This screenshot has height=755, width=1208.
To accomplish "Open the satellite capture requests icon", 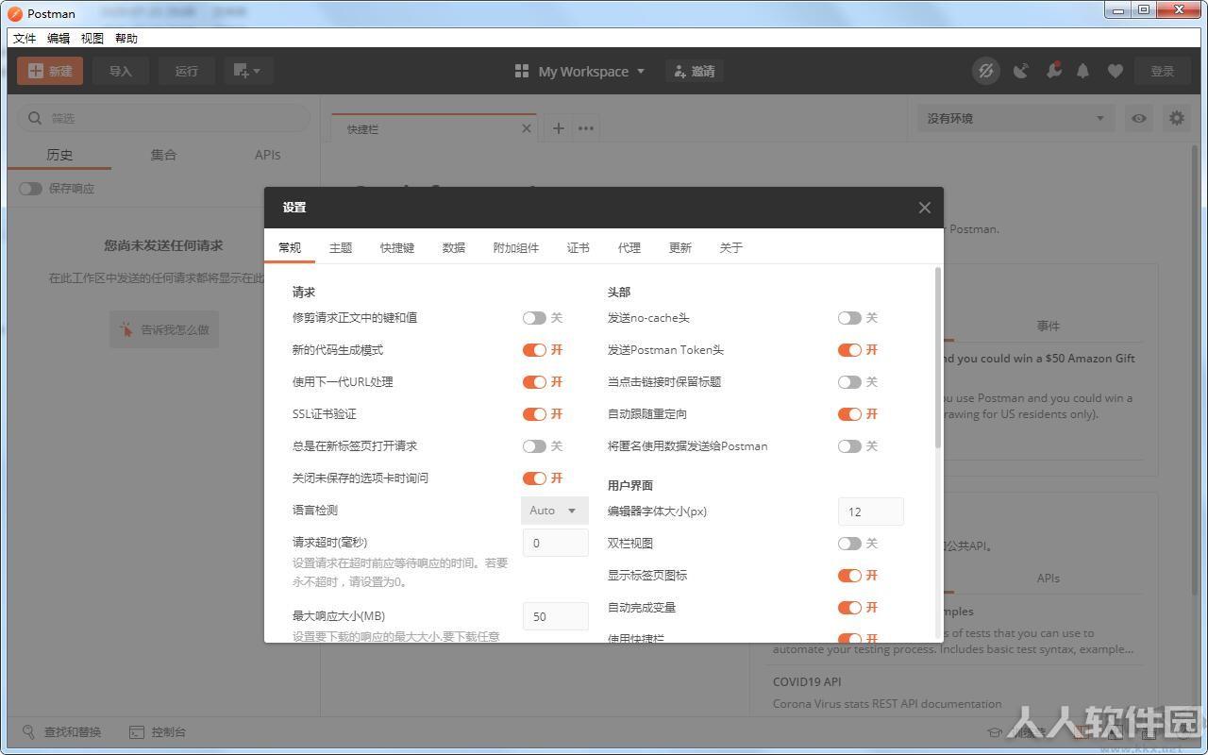I will click(1020, 71).
